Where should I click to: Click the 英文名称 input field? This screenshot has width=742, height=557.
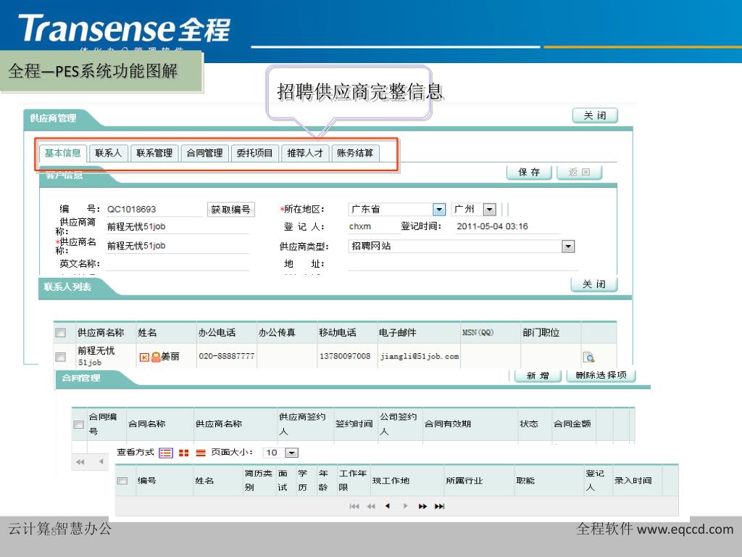click(x=178, y=264)
